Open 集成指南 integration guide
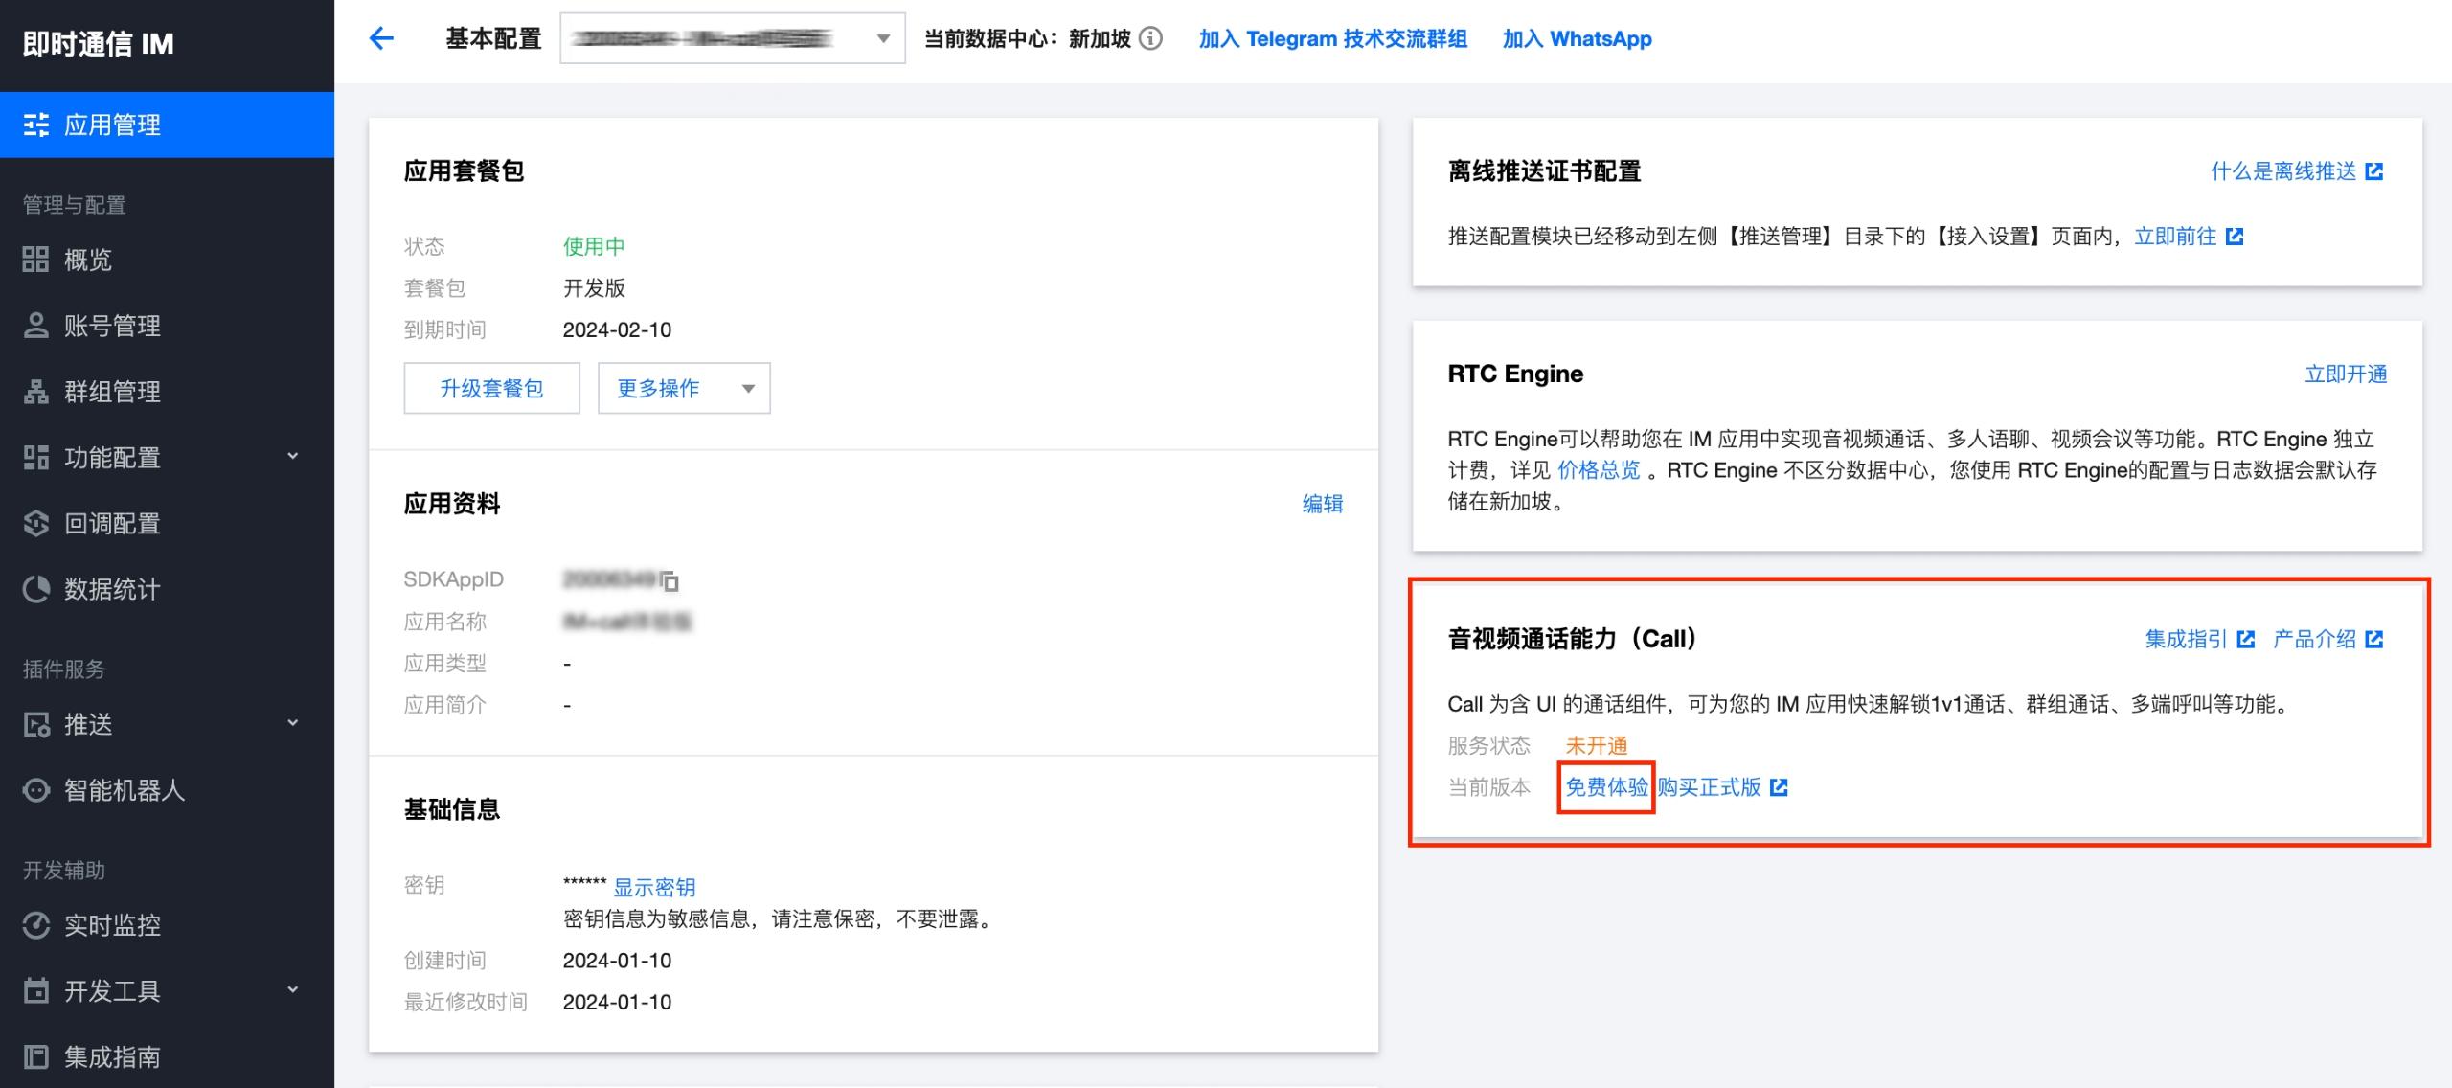This screenshot has height=1088, width=2452. point(112,1056)
